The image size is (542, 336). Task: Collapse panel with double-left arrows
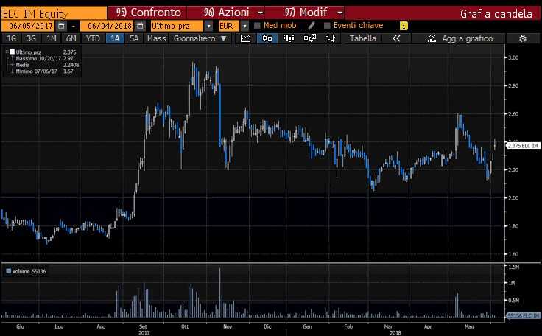pyautogui.click(x=396, y=38)
